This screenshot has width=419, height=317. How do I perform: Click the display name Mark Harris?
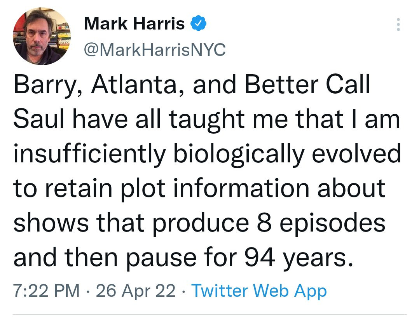click(134, 24)
